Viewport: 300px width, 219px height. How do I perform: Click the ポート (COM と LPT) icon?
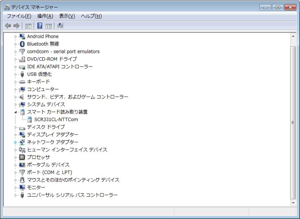click(x=22, y=172)
